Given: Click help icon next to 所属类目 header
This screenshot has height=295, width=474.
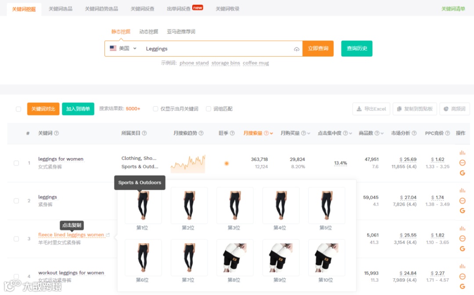Looking at the screenshot, I should [x=144, y=133].
